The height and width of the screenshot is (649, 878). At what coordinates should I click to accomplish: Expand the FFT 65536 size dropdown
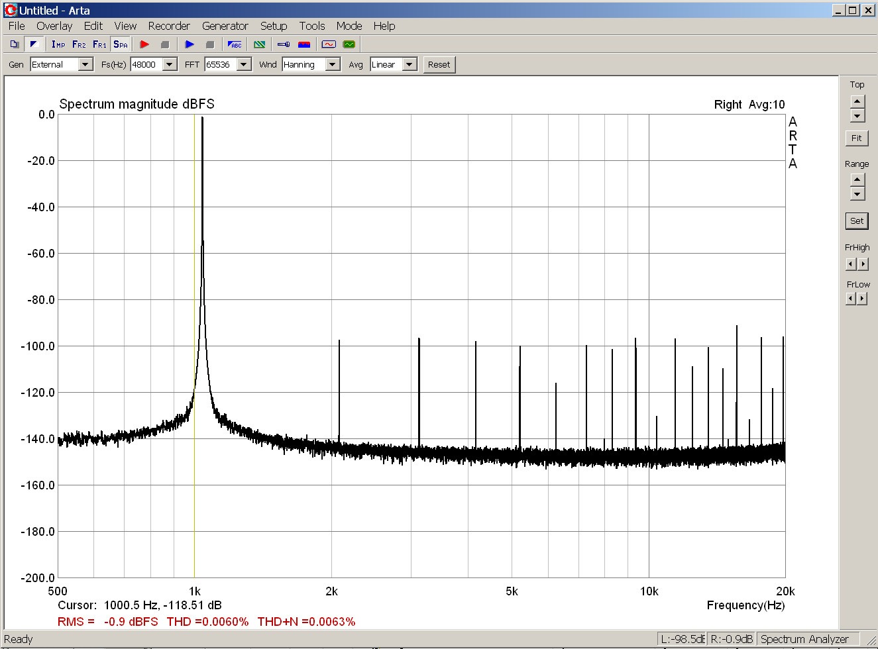click(x=244, y=64)
